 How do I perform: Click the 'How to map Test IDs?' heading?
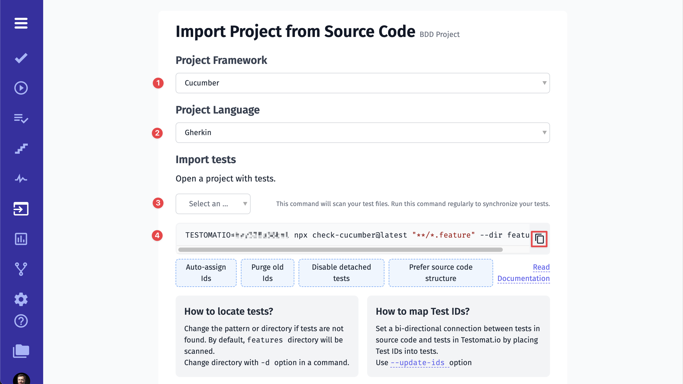coord(422,312)
